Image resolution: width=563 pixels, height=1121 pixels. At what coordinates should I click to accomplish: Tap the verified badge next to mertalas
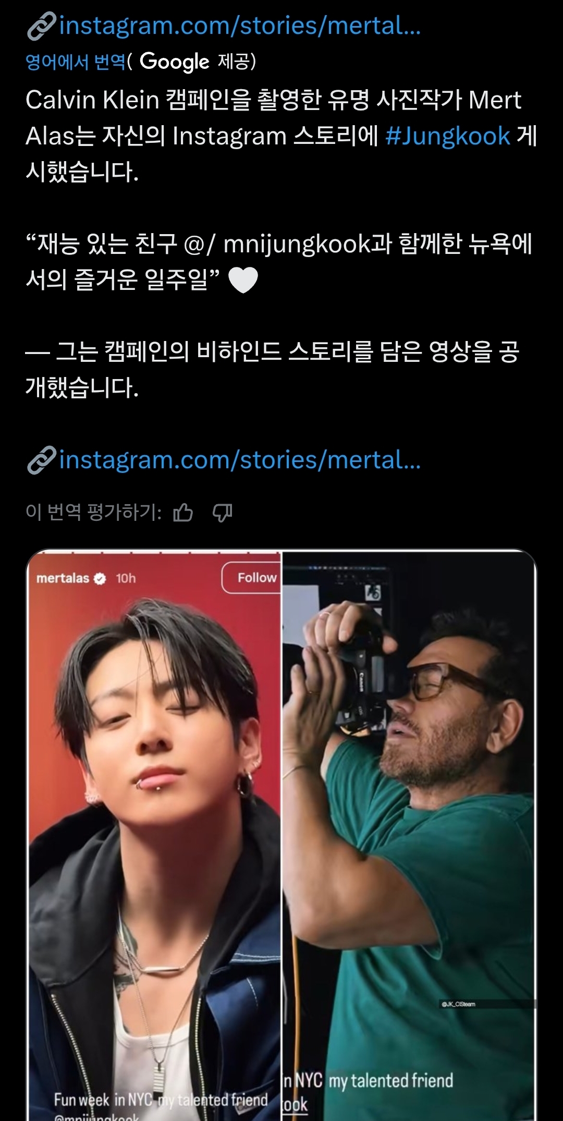click(100, 578)
